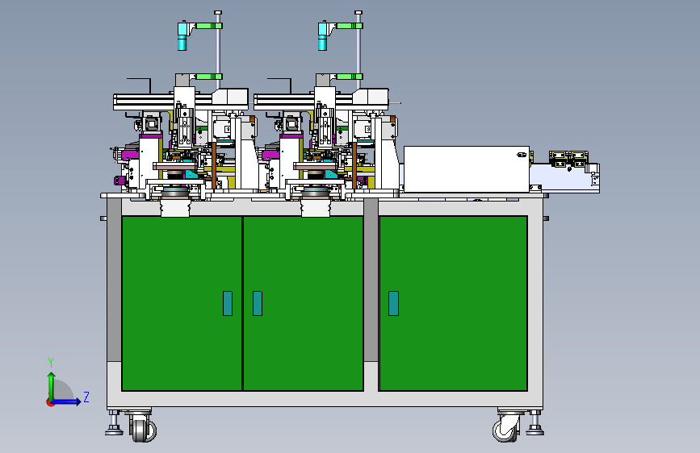Select the output tray extending off the right

click(564, 178)
